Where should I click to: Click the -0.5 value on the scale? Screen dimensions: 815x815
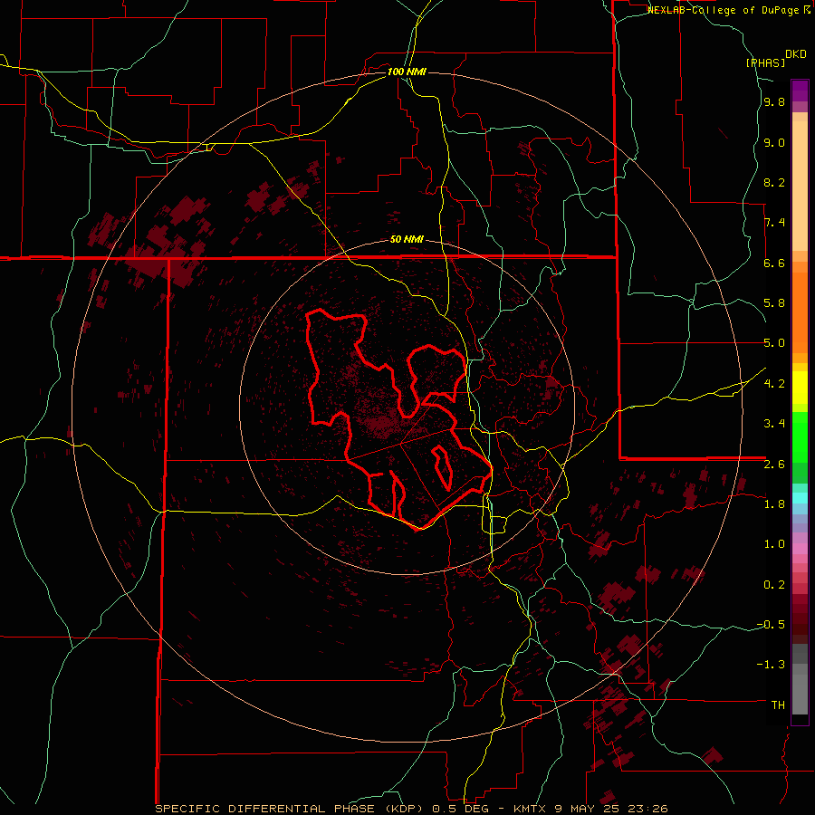[771, 625]
